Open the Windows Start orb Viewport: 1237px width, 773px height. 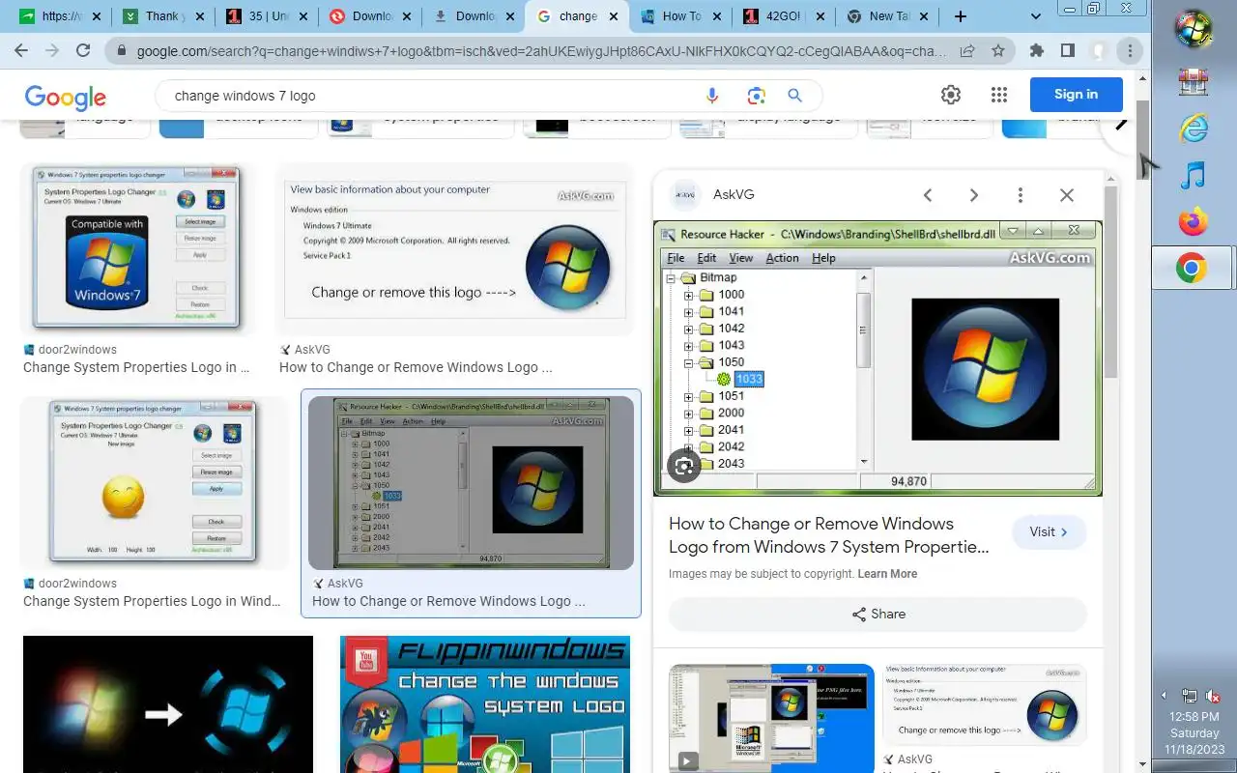1194,28
